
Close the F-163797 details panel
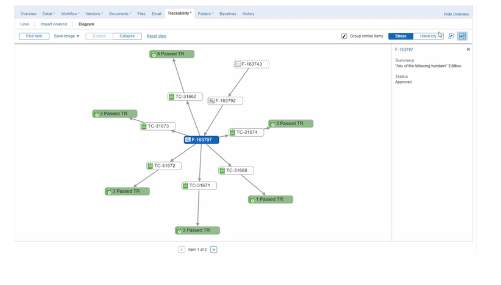click(468, 49)
